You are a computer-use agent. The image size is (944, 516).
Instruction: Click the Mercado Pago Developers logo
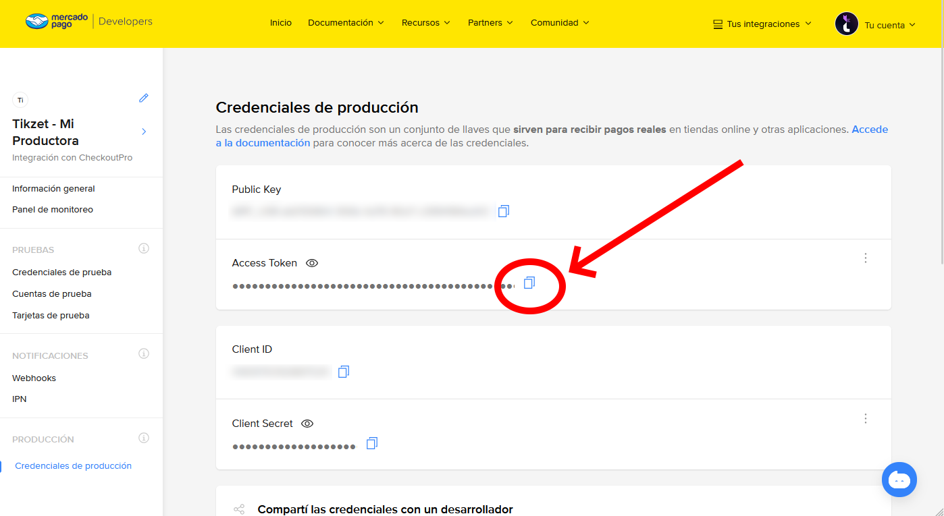89,22
